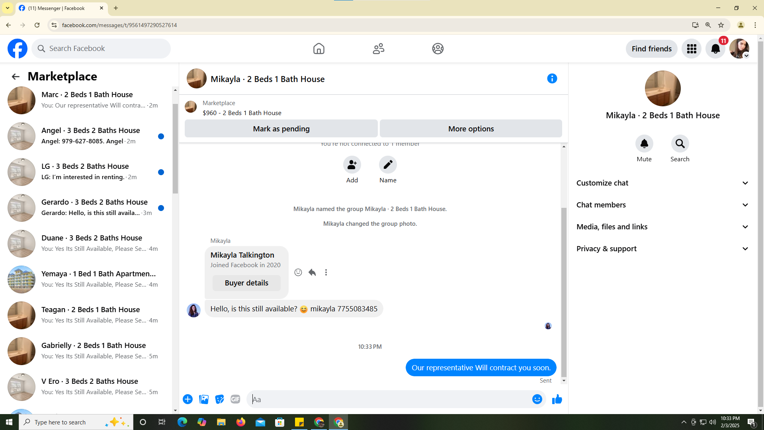Search within the conversation
Viewport: 764px width, 430px height.
tap(680, 144)
